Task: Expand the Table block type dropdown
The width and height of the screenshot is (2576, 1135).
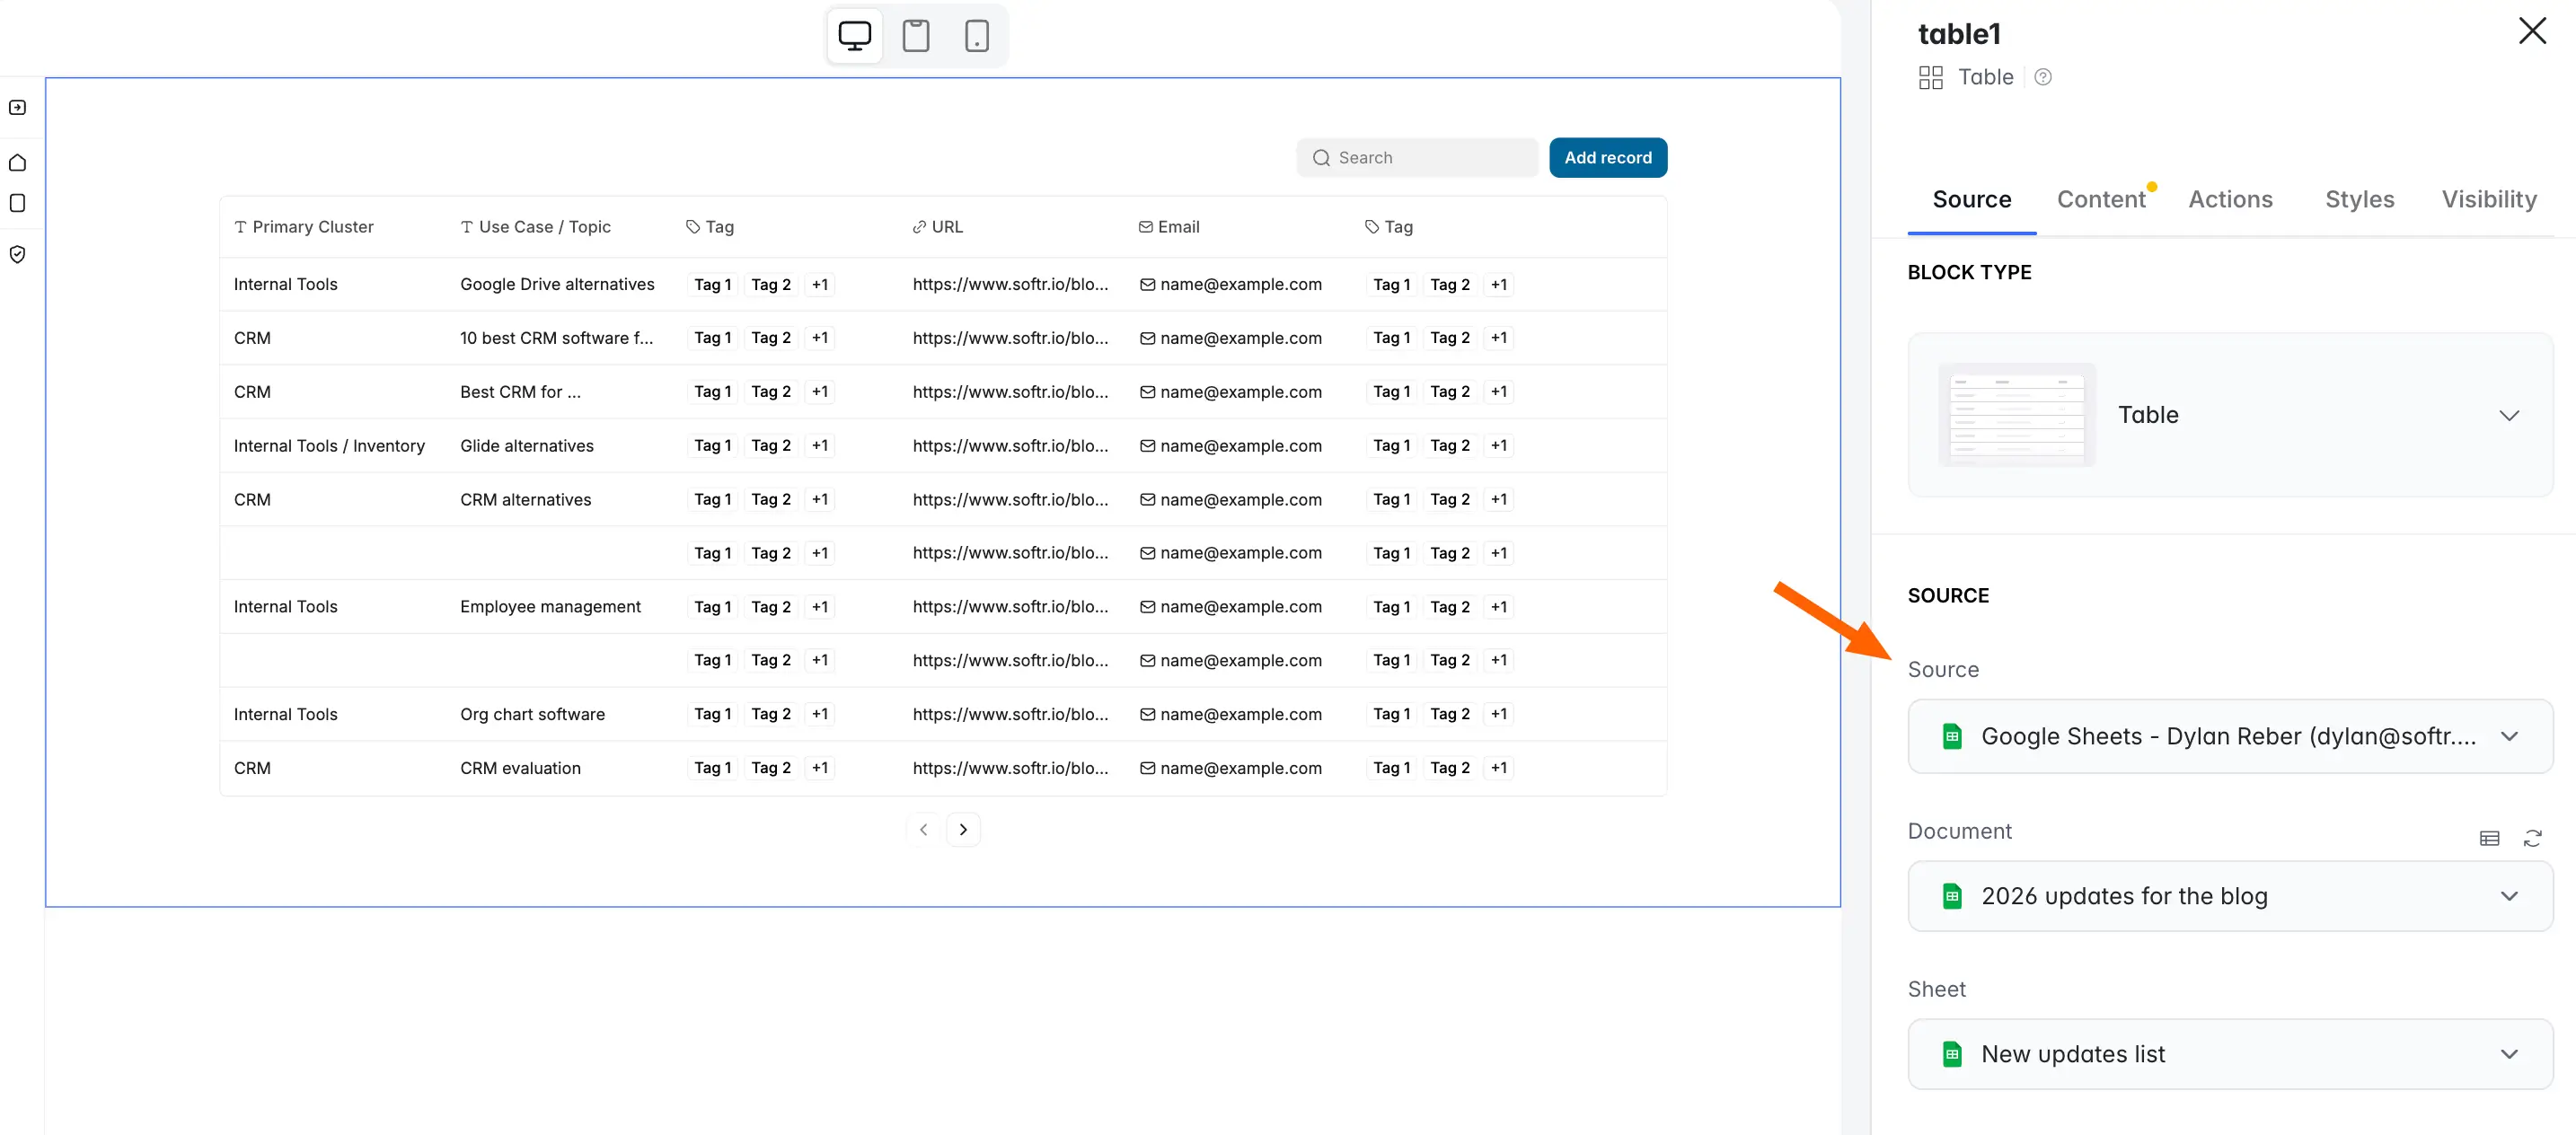Action: (2510, 415)
